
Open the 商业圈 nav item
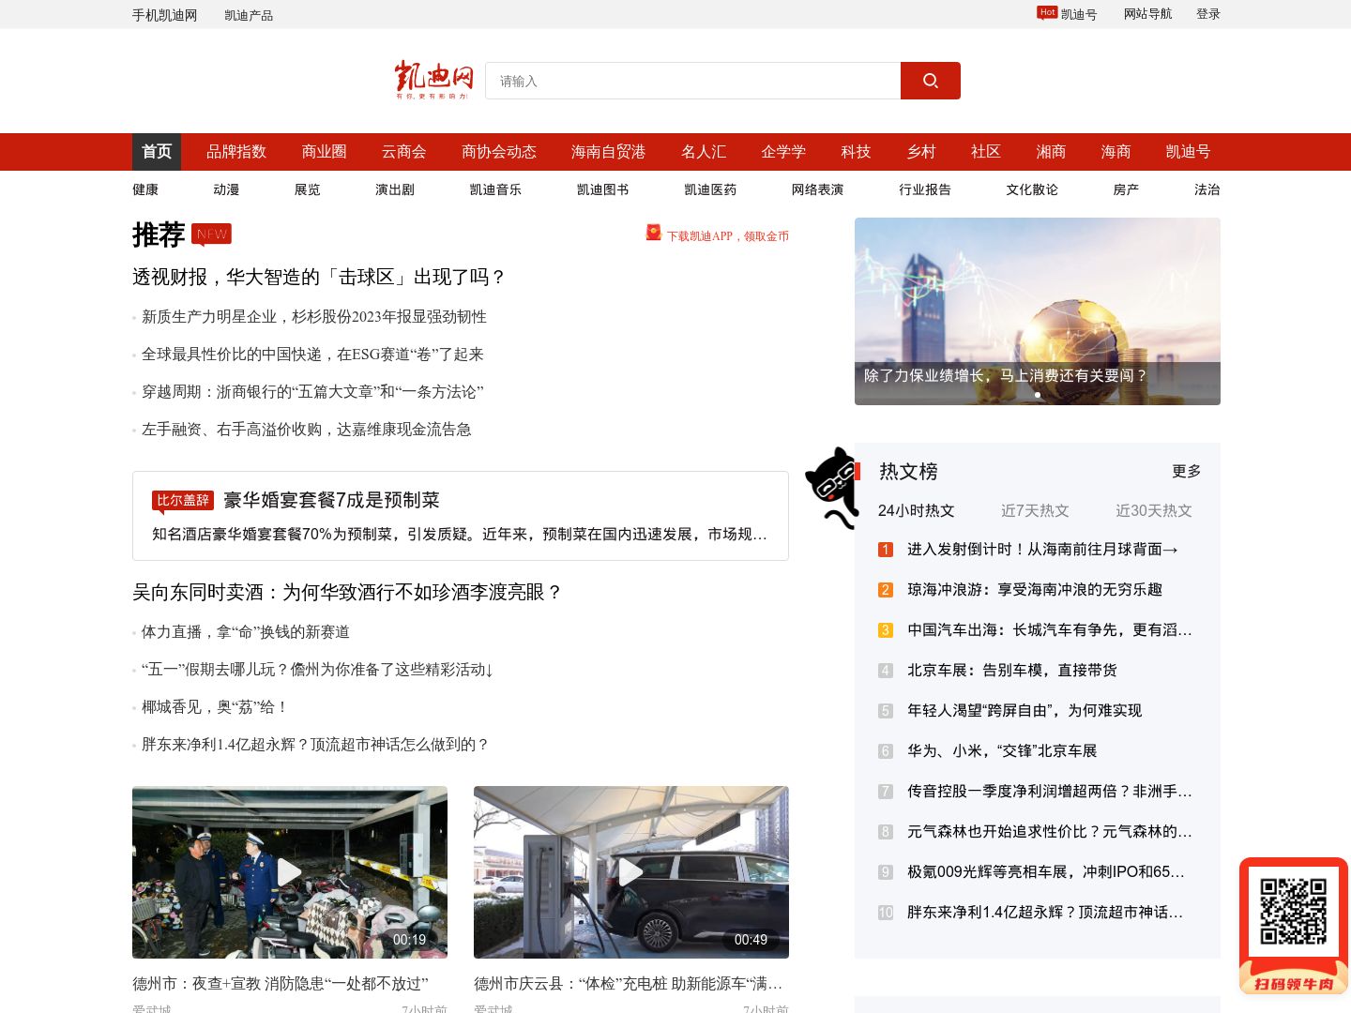(x=325, y=152)
